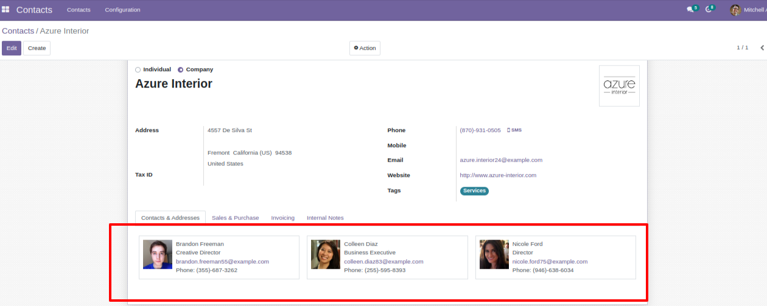Click the Create button
This screenshot has width=767, height=306.
(x=37, y=48)
